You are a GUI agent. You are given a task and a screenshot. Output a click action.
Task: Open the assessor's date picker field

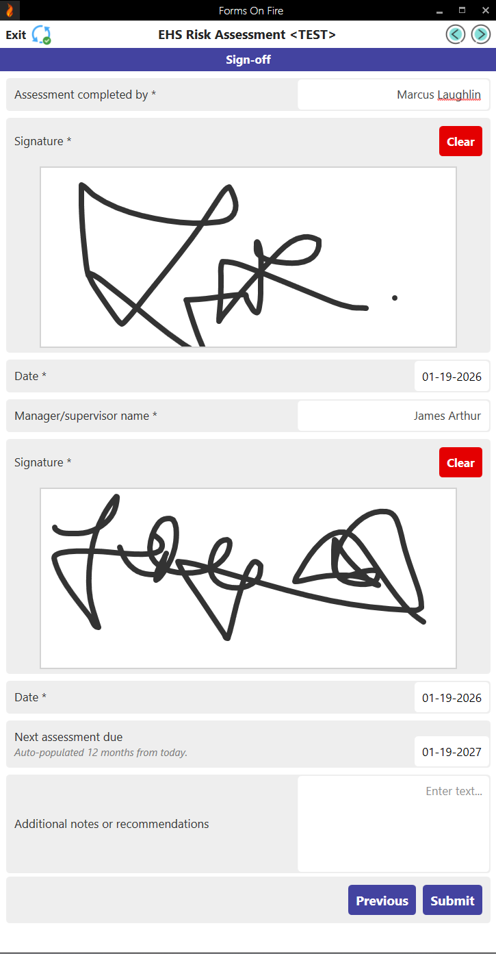[452, 376]
